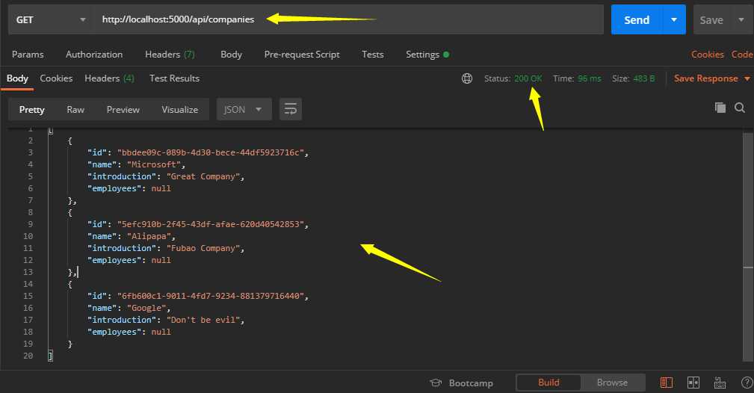Click the id starting with bbdee09c

click(211, 152)
